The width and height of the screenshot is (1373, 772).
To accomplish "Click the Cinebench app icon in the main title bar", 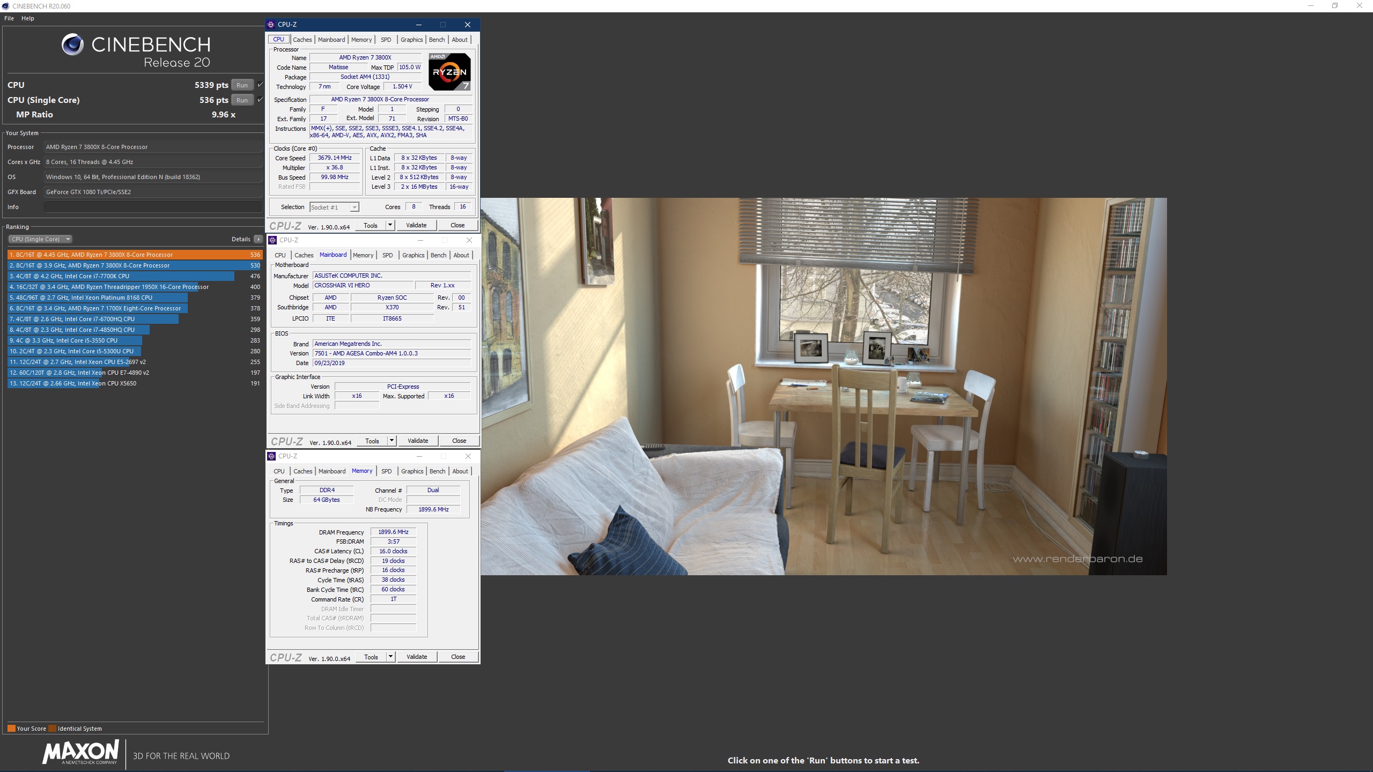I will [5, 6].
